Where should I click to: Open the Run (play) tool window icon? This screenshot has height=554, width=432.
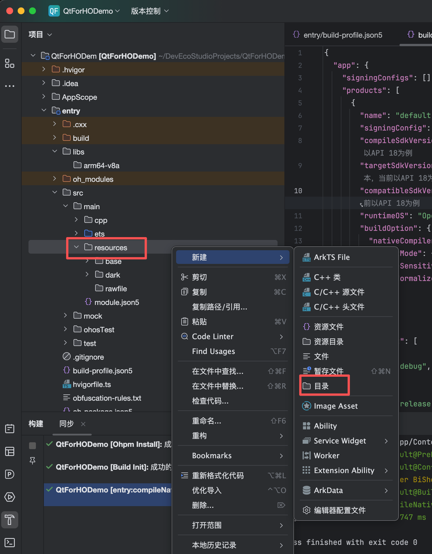click(x=10, y=497)
